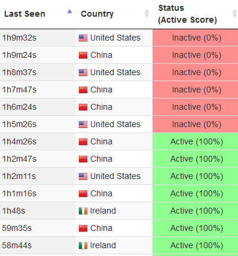Click China text in 1h6m24s row
This screenshot has height=256, width=238.
[x=101, y=107]
